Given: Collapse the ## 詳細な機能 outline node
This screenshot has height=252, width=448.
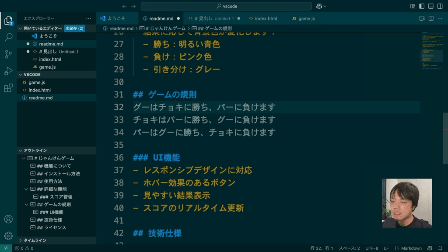Looking at the screenshot, I should pos(26,189).
